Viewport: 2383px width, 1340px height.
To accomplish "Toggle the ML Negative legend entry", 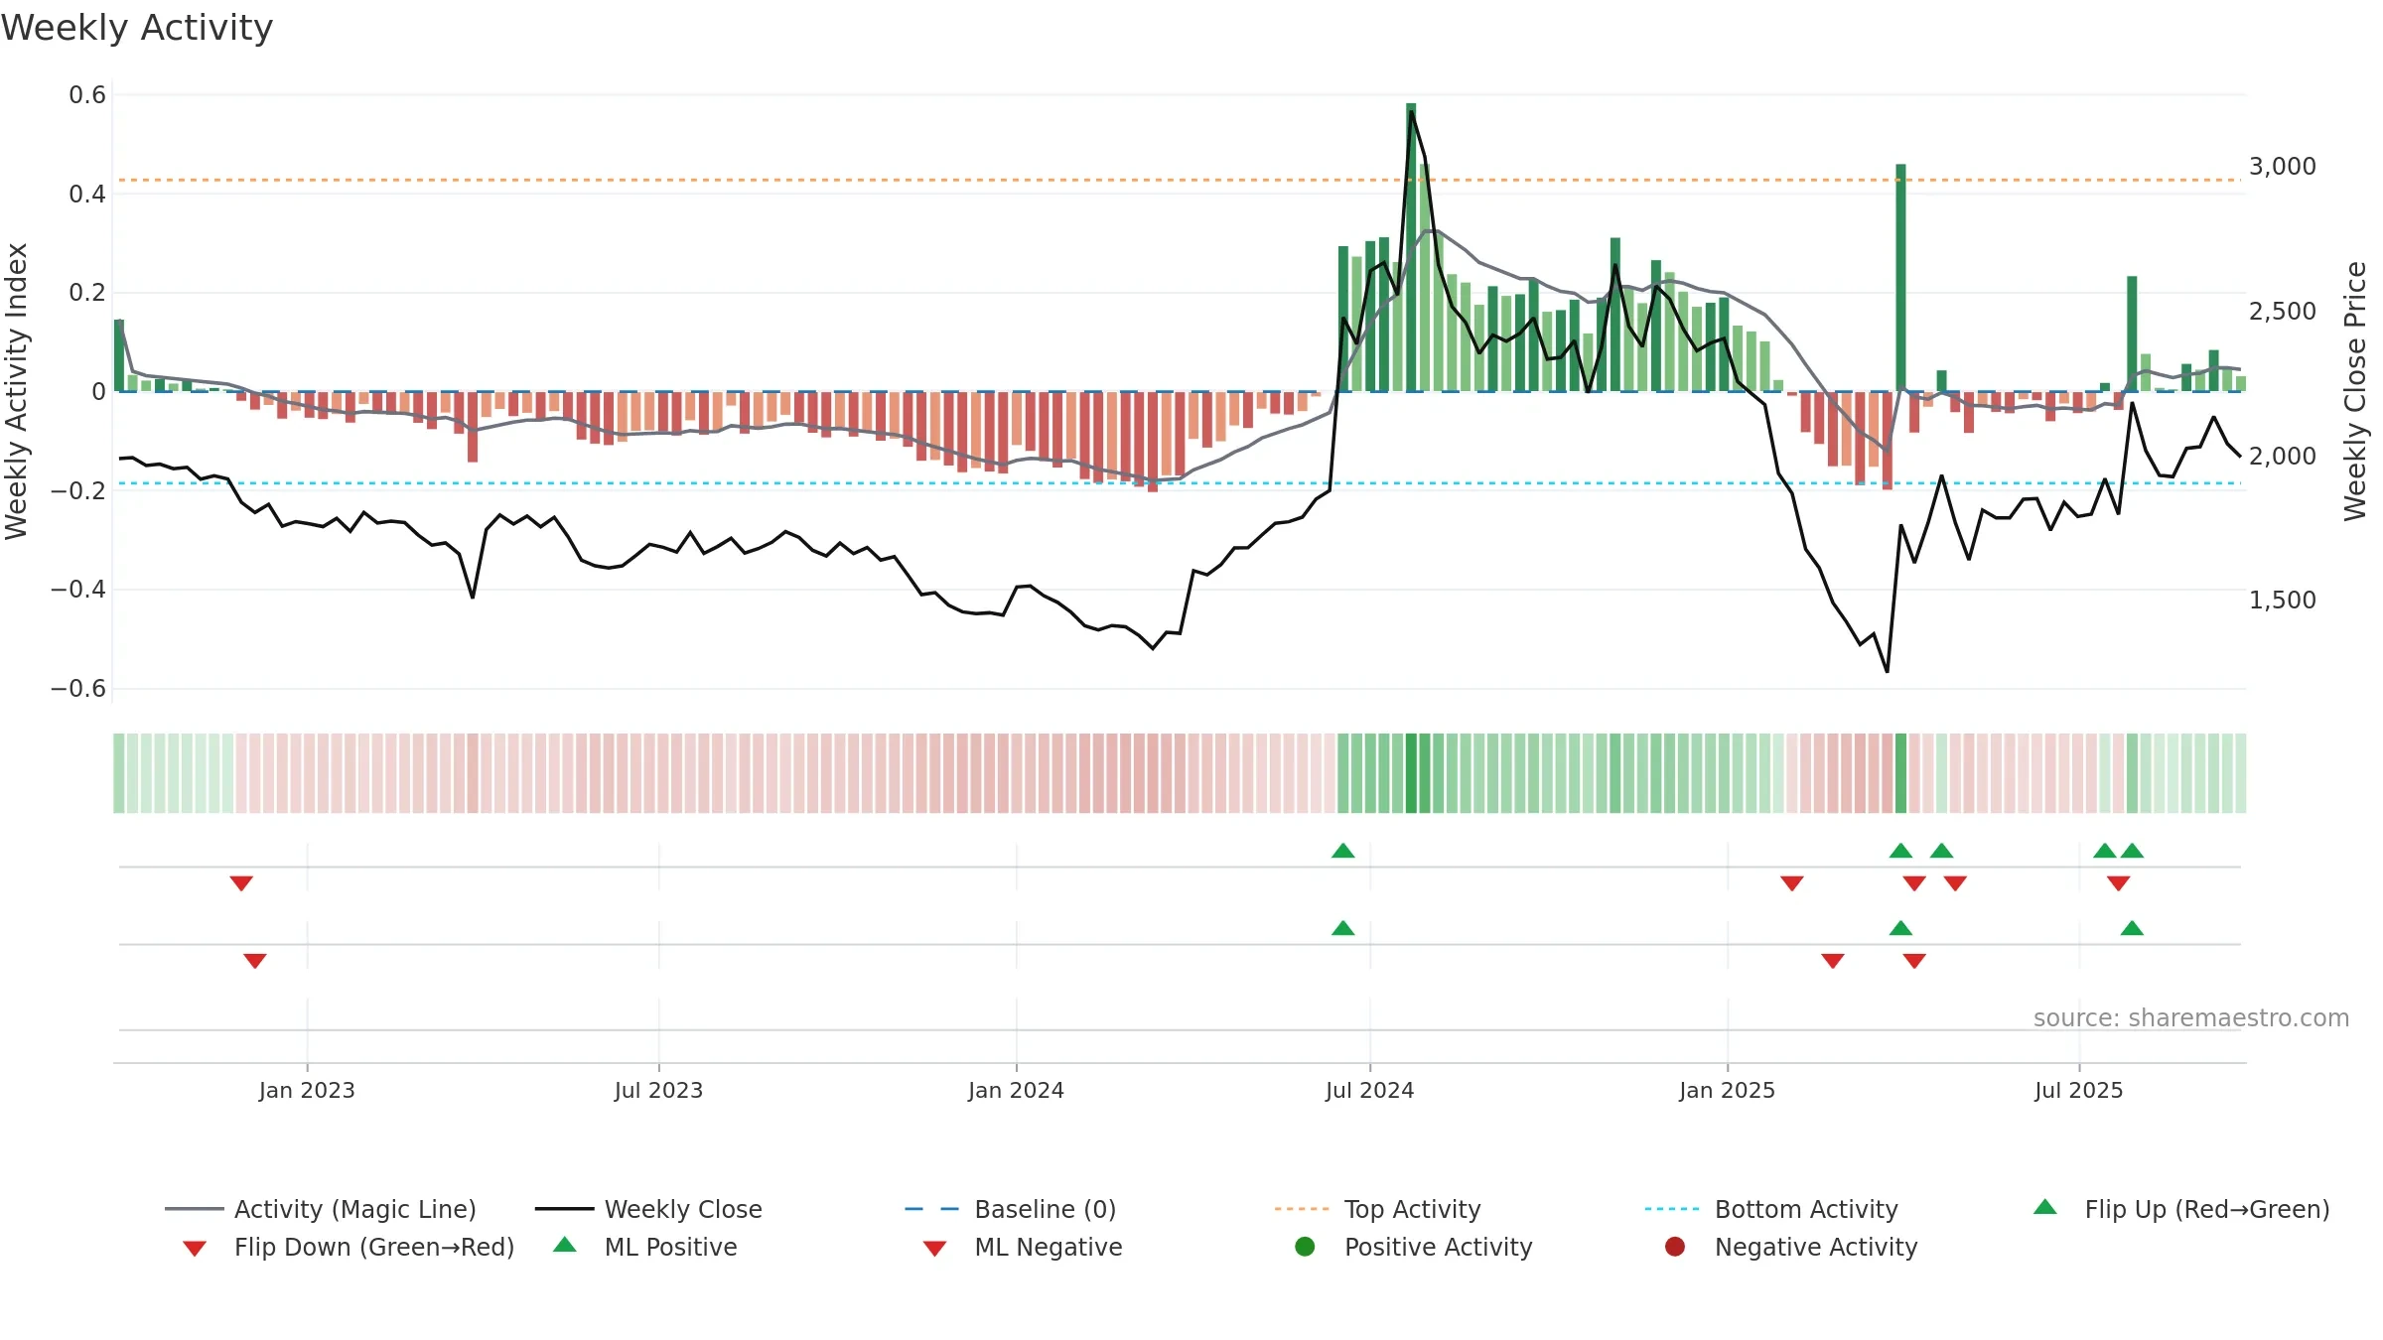I will (x=1023, y=1247).
